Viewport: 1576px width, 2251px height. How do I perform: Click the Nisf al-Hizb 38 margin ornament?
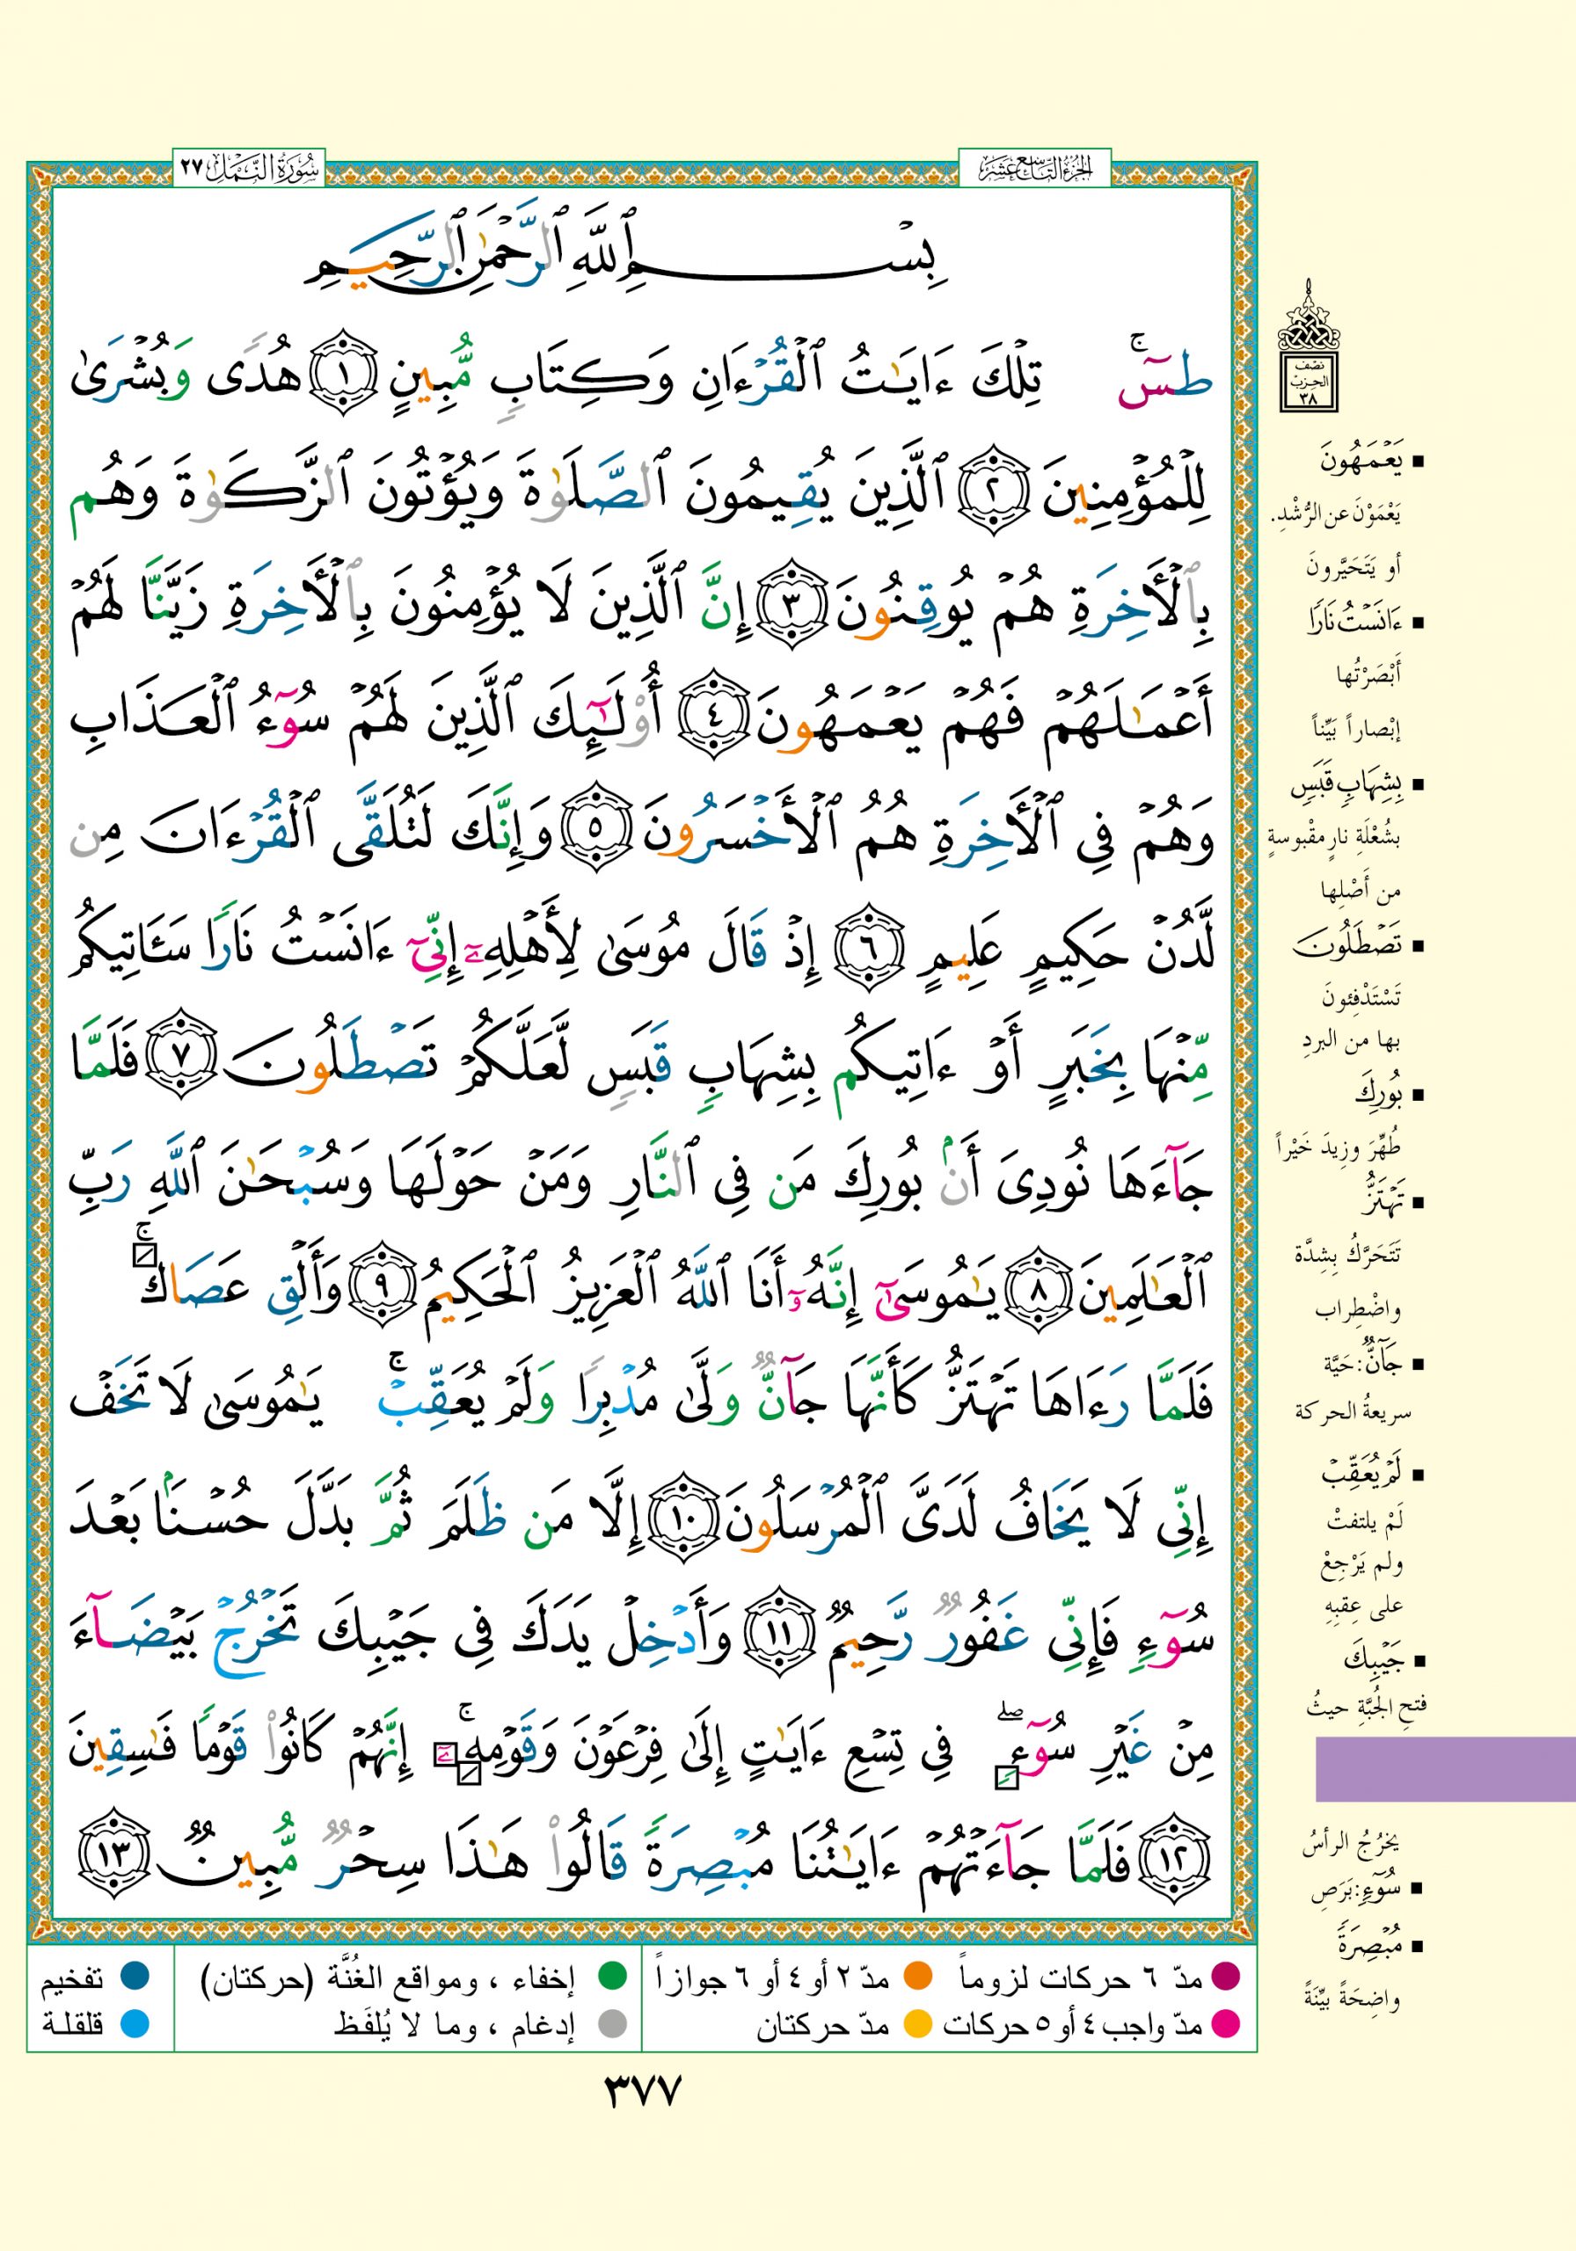click(1309, 348)
